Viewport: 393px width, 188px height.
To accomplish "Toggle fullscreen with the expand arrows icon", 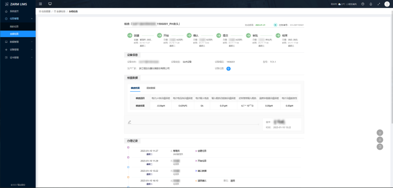I will [379, 4].
